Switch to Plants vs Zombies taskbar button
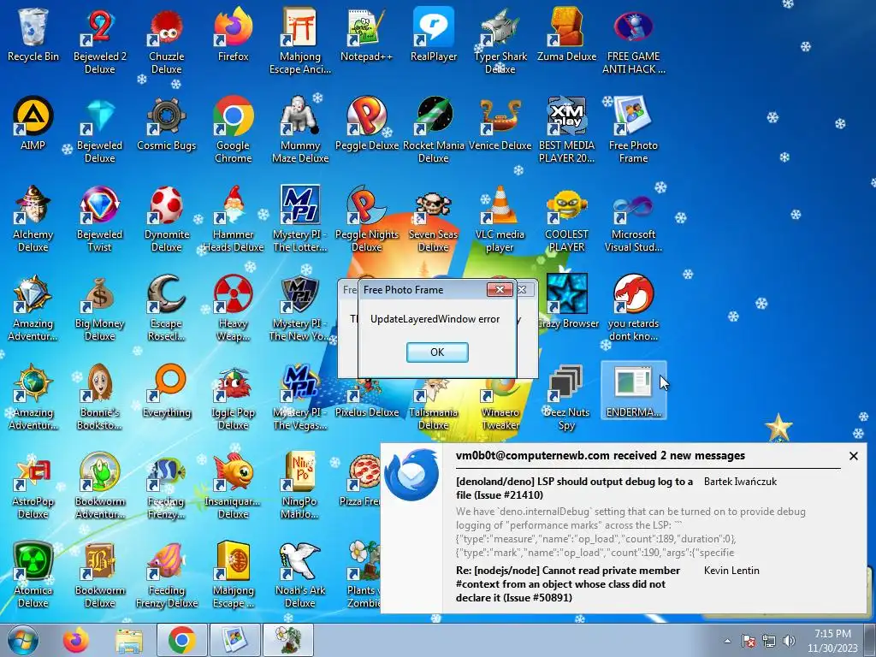The width and height of the screenshot is (876, 657). click(288, 640)
